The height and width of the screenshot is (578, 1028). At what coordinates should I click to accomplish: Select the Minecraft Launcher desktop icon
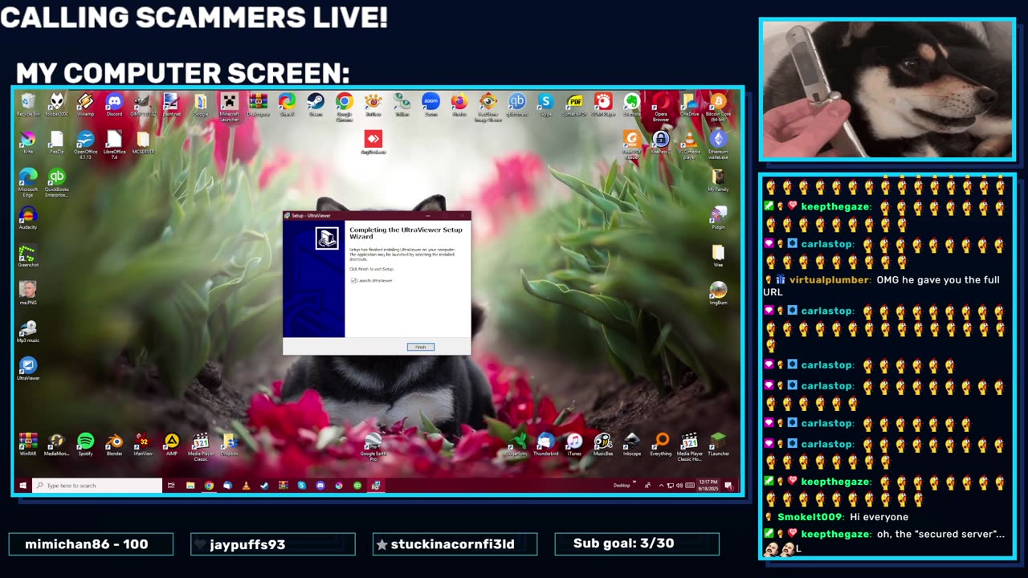click(x=230, y=107)
